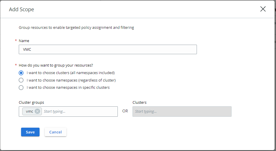The image size is (276, 151).
Task: Select choose namespaces in specific clusters
Action: point(21,88)
